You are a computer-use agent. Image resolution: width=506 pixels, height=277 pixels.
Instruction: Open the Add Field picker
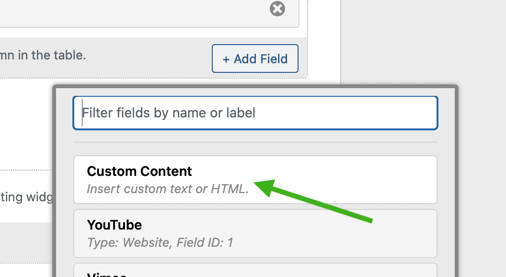255,58
